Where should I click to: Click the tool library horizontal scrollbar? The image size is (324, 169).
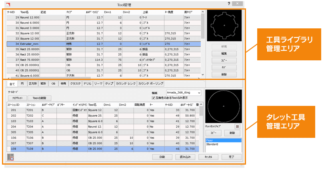(x=51, y=78)
